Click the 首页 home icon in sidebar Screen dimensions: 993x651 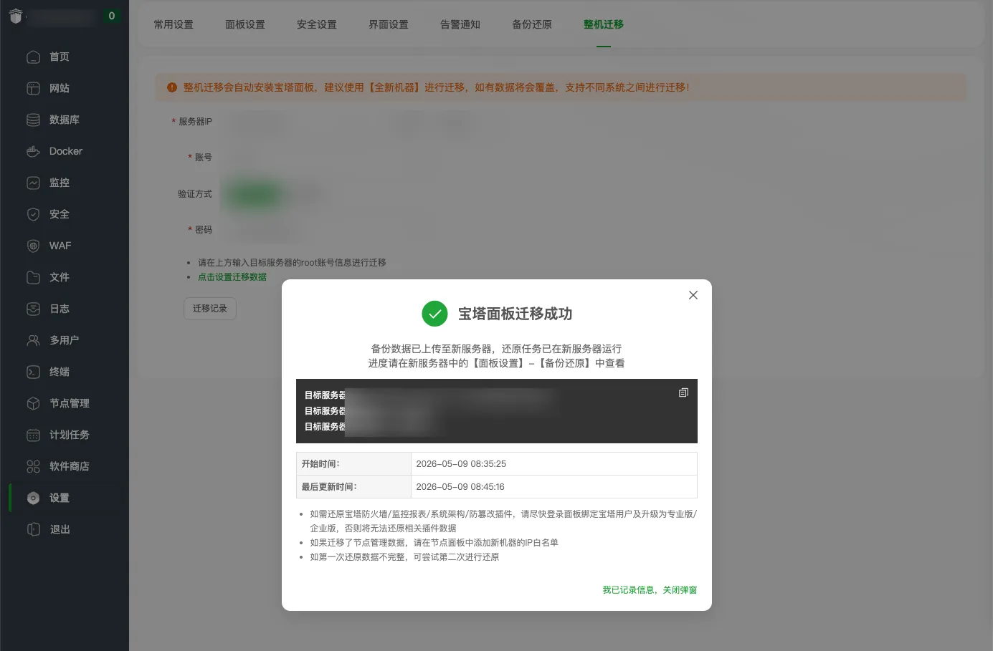(x=33, y=57)
